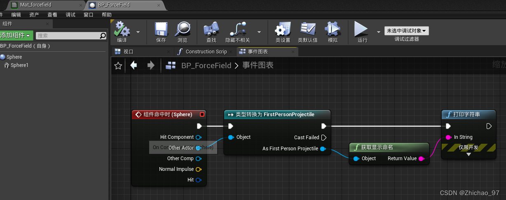Open 类设置 class settings
This screenshot has height=200, width=506.
point(283,32)
